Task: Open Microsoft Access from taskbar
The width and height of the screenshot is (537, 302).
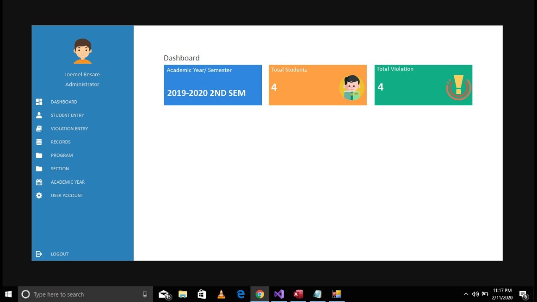Action: 298,294
